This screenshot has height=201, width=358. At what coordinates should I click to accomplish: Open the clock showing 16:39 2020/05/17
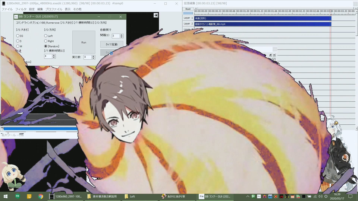(x=337, y=197)
